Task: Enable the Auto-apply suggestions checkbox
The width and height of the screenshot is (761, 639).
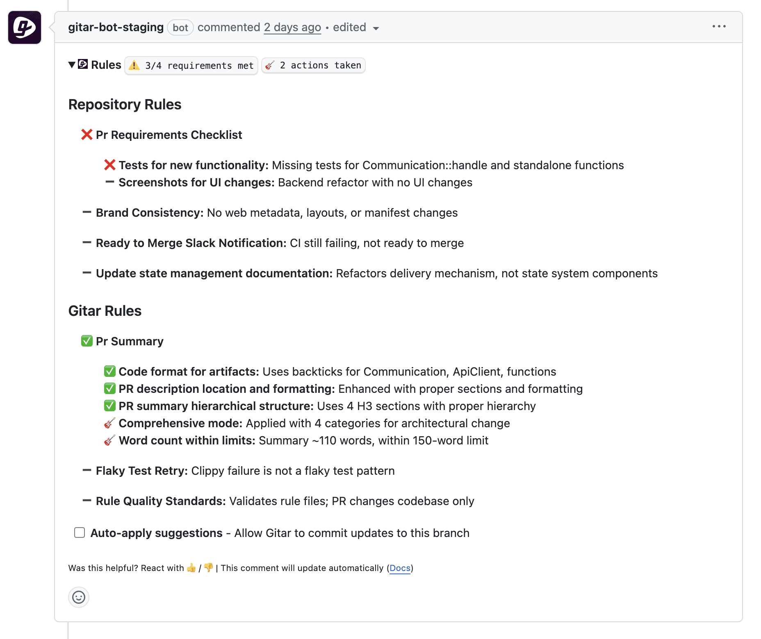Action: tap(80, 532)
